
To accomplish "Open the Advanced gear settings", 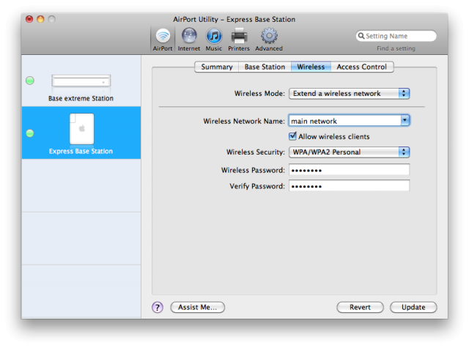I will [x=269, y=40].
